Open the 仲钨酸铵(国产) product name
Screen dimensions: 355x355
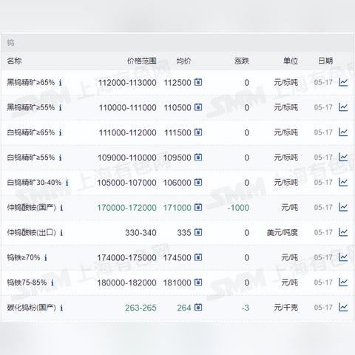point(31,208)
